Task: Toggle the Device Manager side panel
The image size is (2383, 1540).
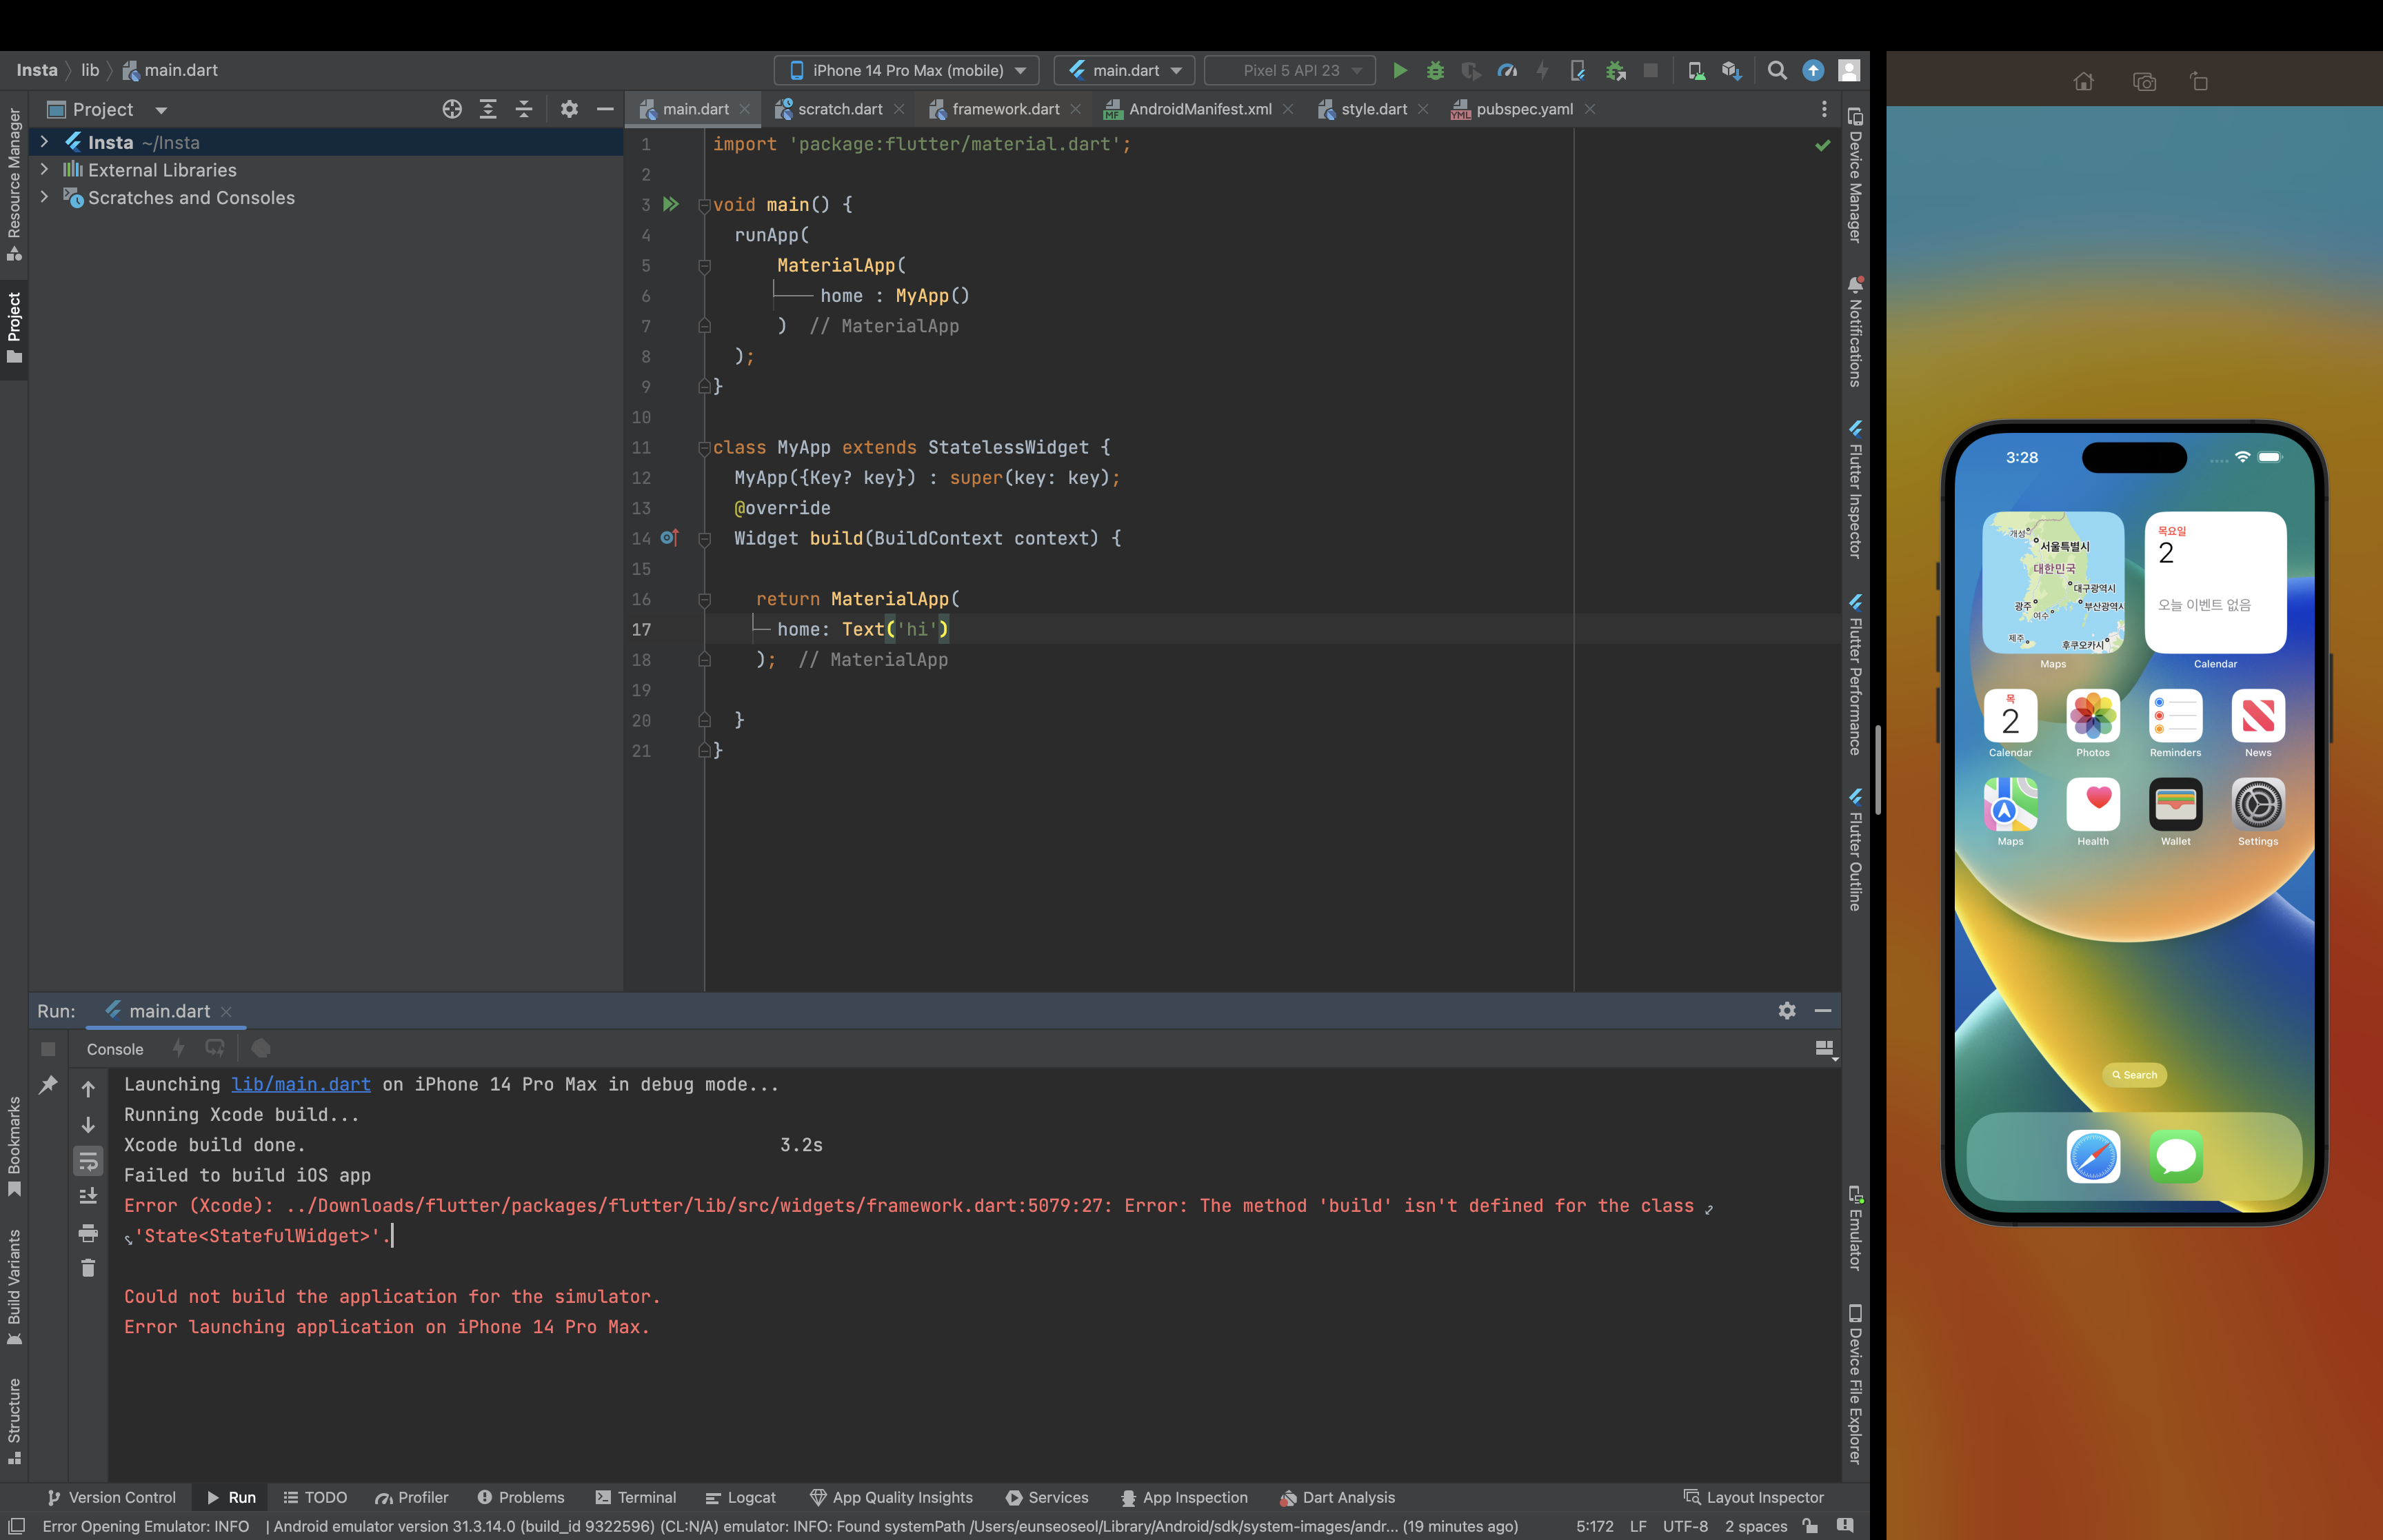Action: (1855, 175)
